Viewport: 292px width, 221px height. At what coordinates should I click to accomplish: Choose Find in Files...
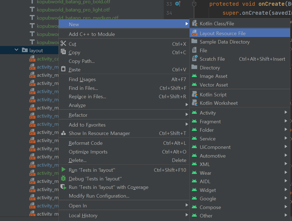point(124,88)
